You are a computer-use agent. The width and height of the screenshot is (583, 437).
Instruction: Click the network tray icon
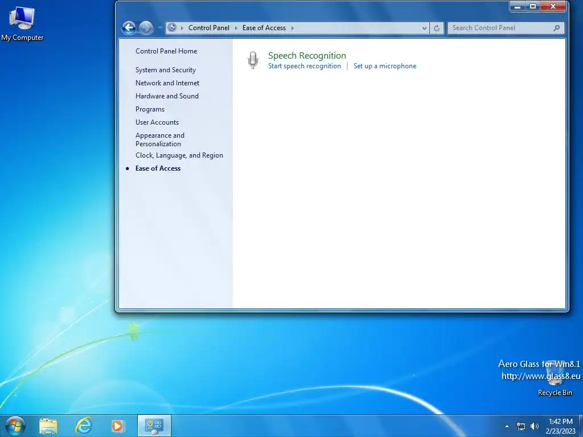pos(521,426)
